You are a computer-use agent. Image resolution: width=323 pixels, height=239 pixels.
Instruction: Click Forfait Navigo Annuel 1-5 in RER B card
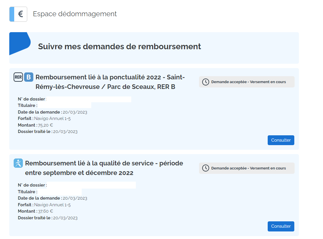[44, 118]
